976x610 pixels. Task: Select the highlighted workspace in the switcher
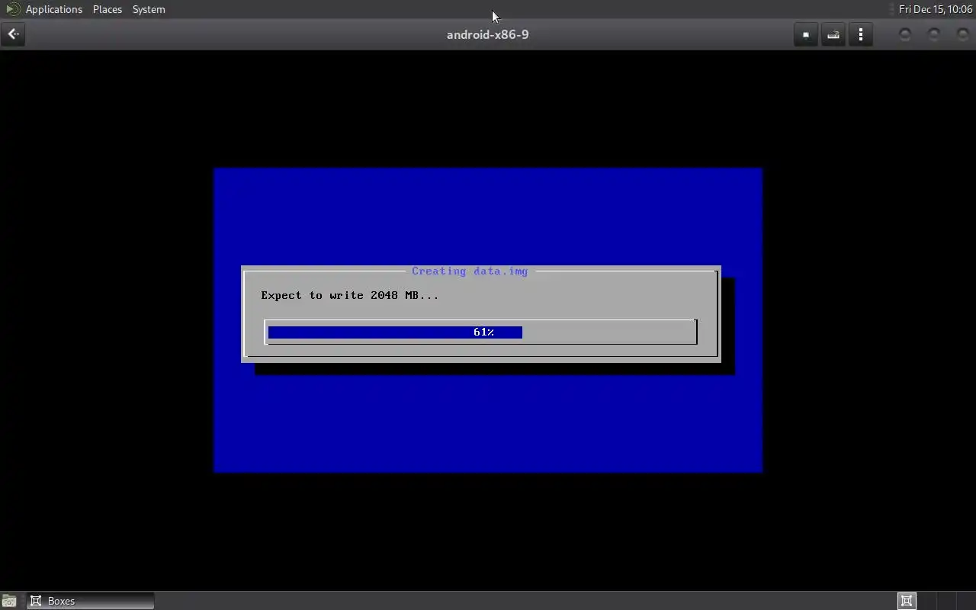coord(907,601)
